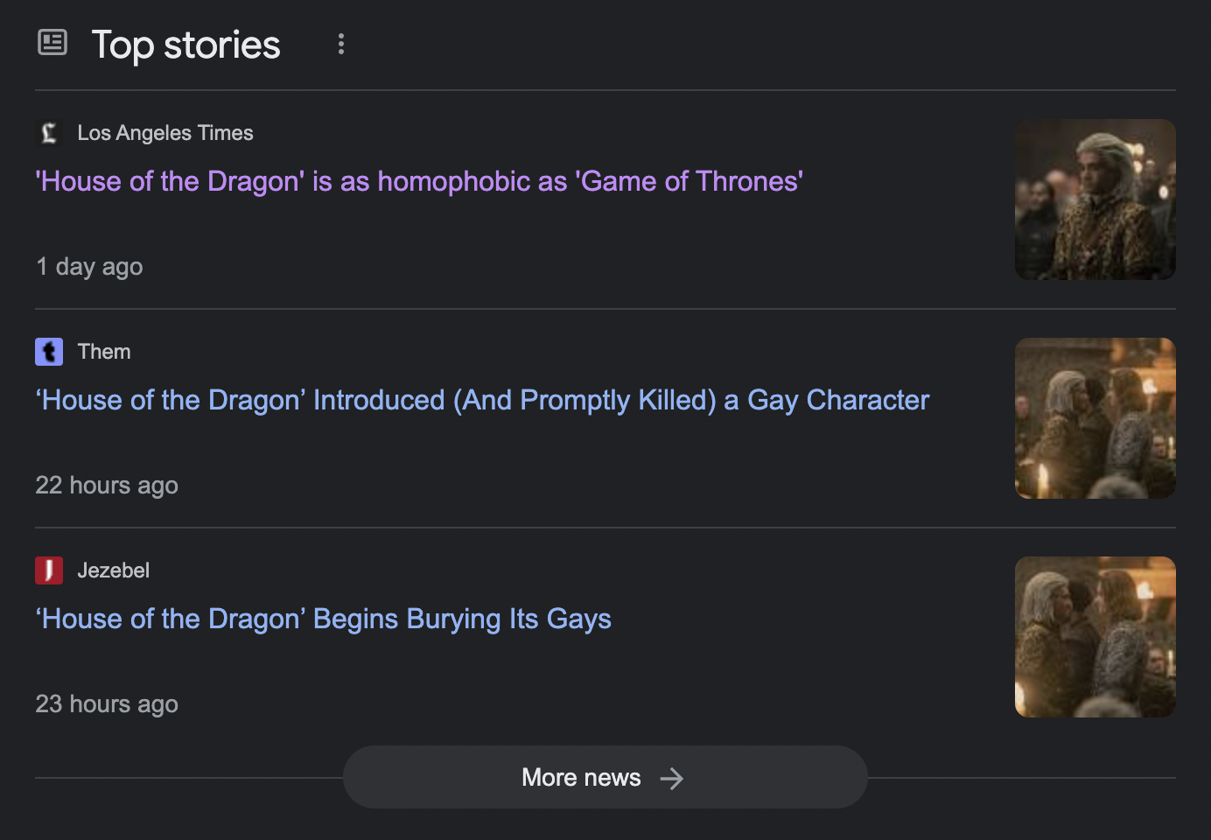Open the Los Angeles Times homophobia article
The width and height of the screenshot is (1211, 840).
[418, 182]
